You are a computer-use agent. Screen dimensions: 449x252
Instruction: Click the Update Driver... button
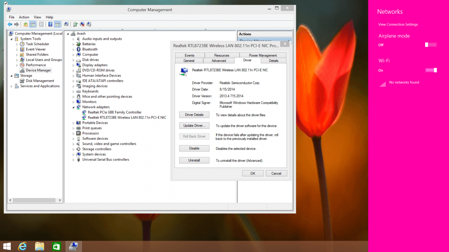pyautogui.click(x=194, y=126)
